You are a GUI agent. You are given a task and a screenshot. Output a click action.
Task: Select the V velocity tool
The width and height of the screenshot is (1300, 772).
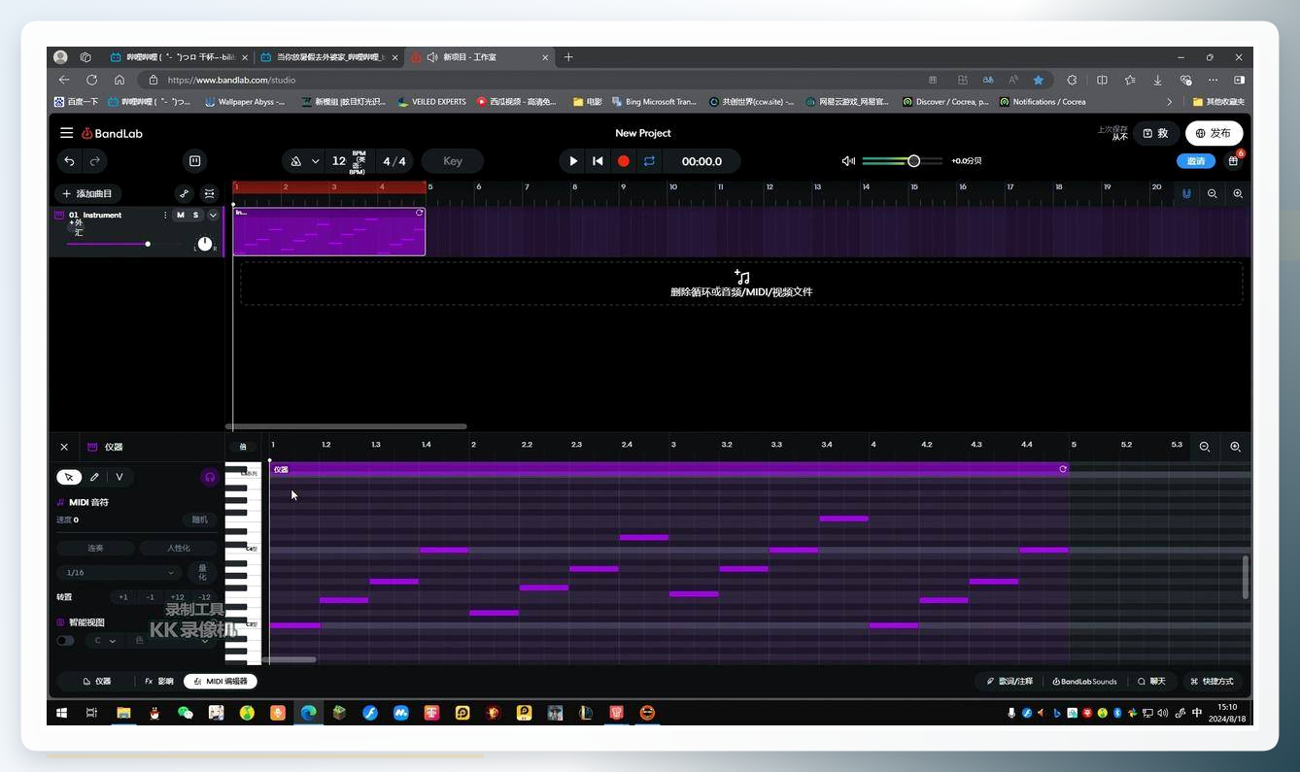click(120, 477)
